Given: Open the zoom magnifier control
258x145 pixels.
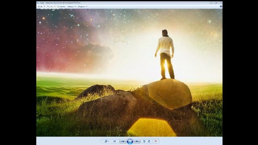Looking at the screenshot, I should pos(106,141).
